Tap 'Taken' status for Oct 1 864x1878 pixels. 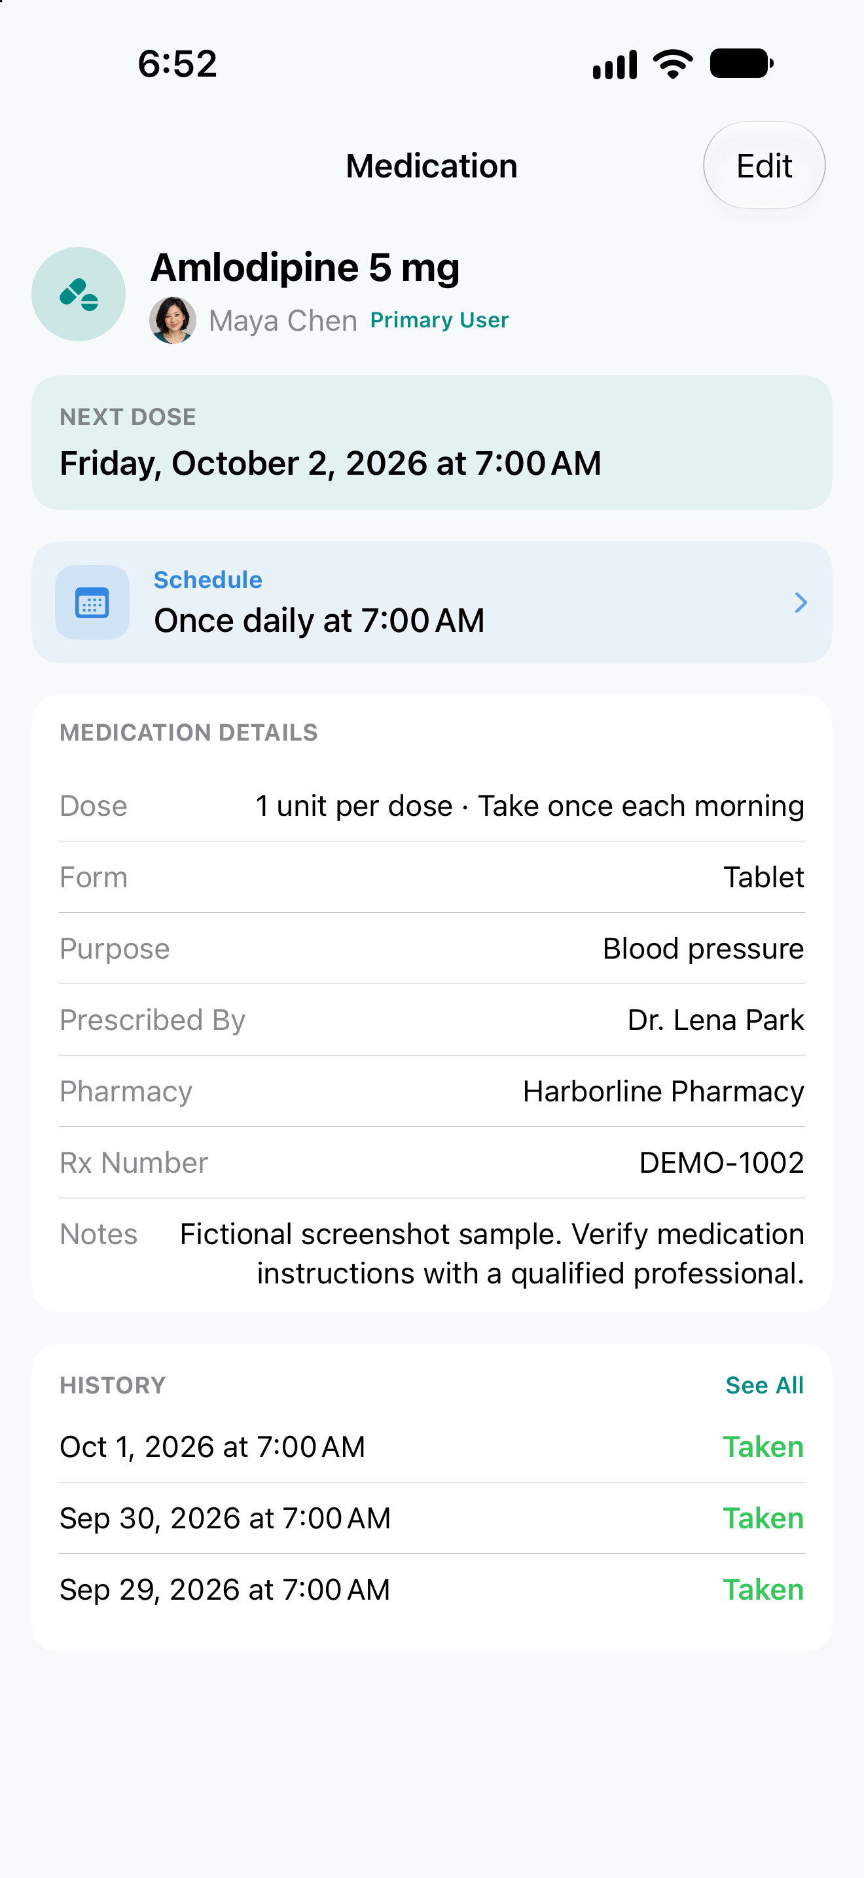click(x=763, y=1447)
